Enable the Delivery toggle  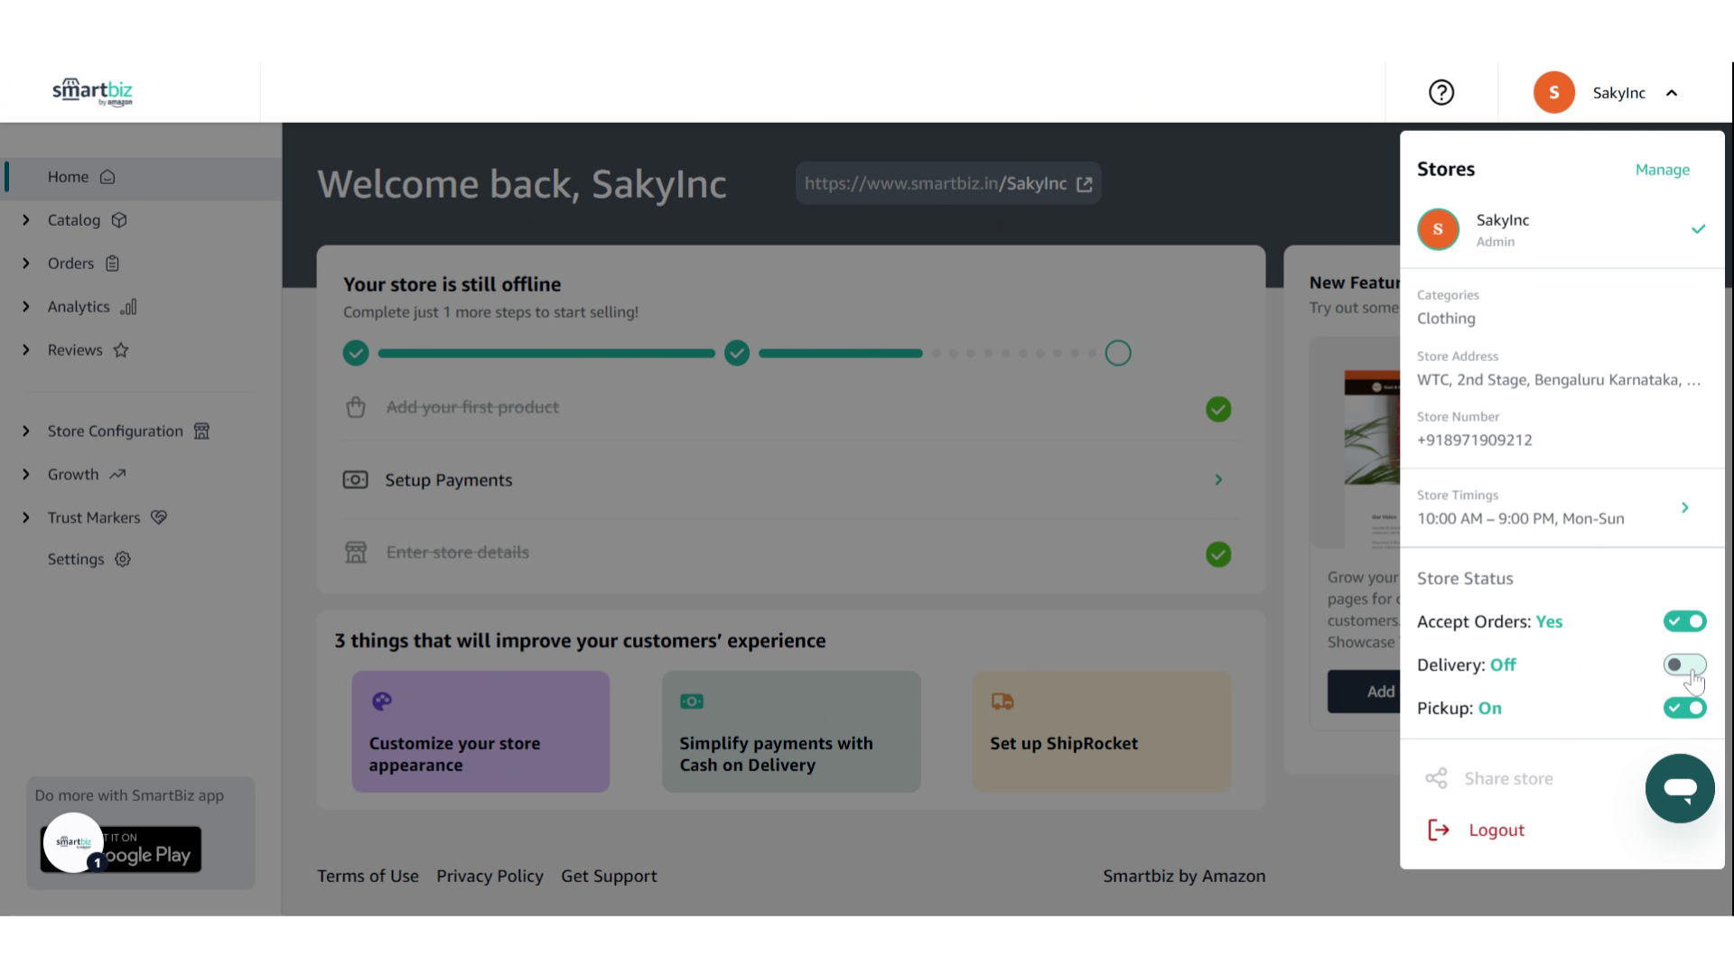click(1685, 664)
